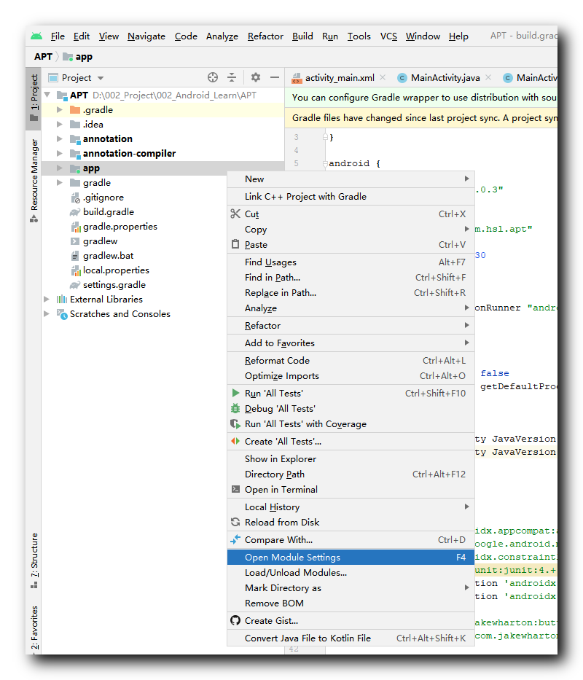Click the gradlew file icon
Screen dimensions: 583x680
click(x=75, y=241)
